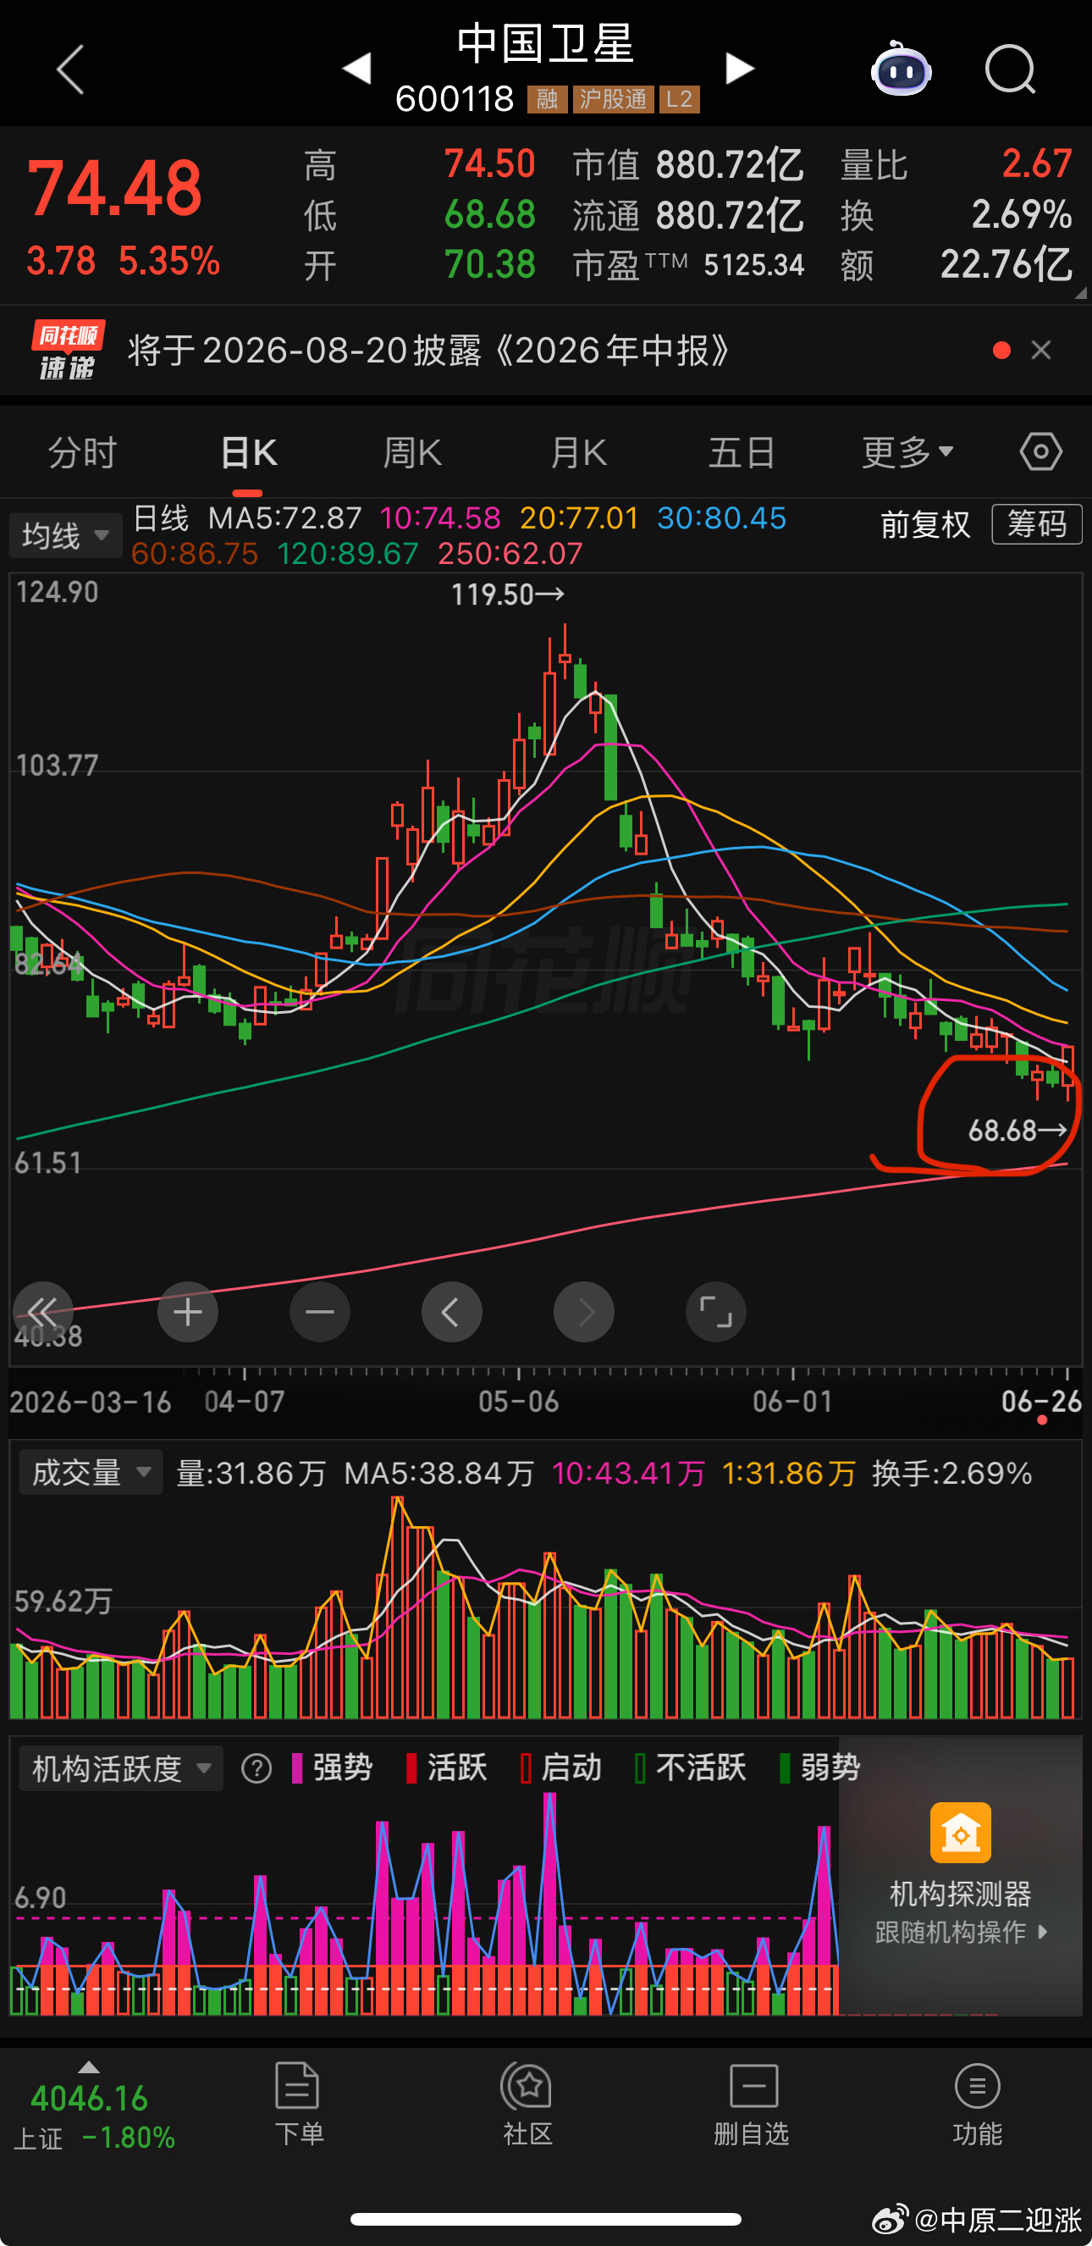Open the 同花顺速递 news badge

coord(67,351)
